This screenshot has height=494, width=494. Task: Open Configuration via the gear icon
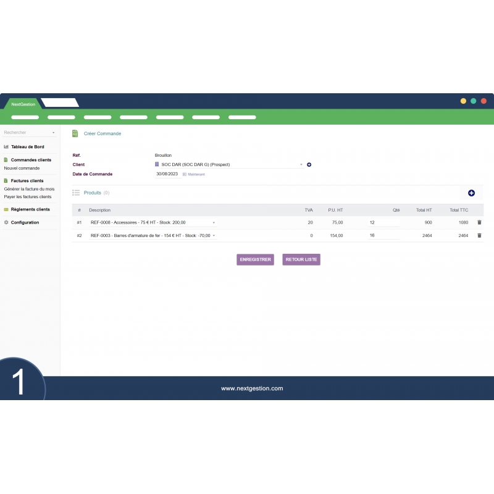5,222
